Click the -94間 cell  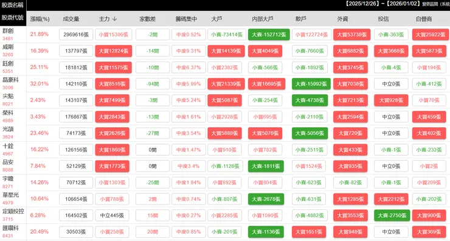tap(153, 84)
